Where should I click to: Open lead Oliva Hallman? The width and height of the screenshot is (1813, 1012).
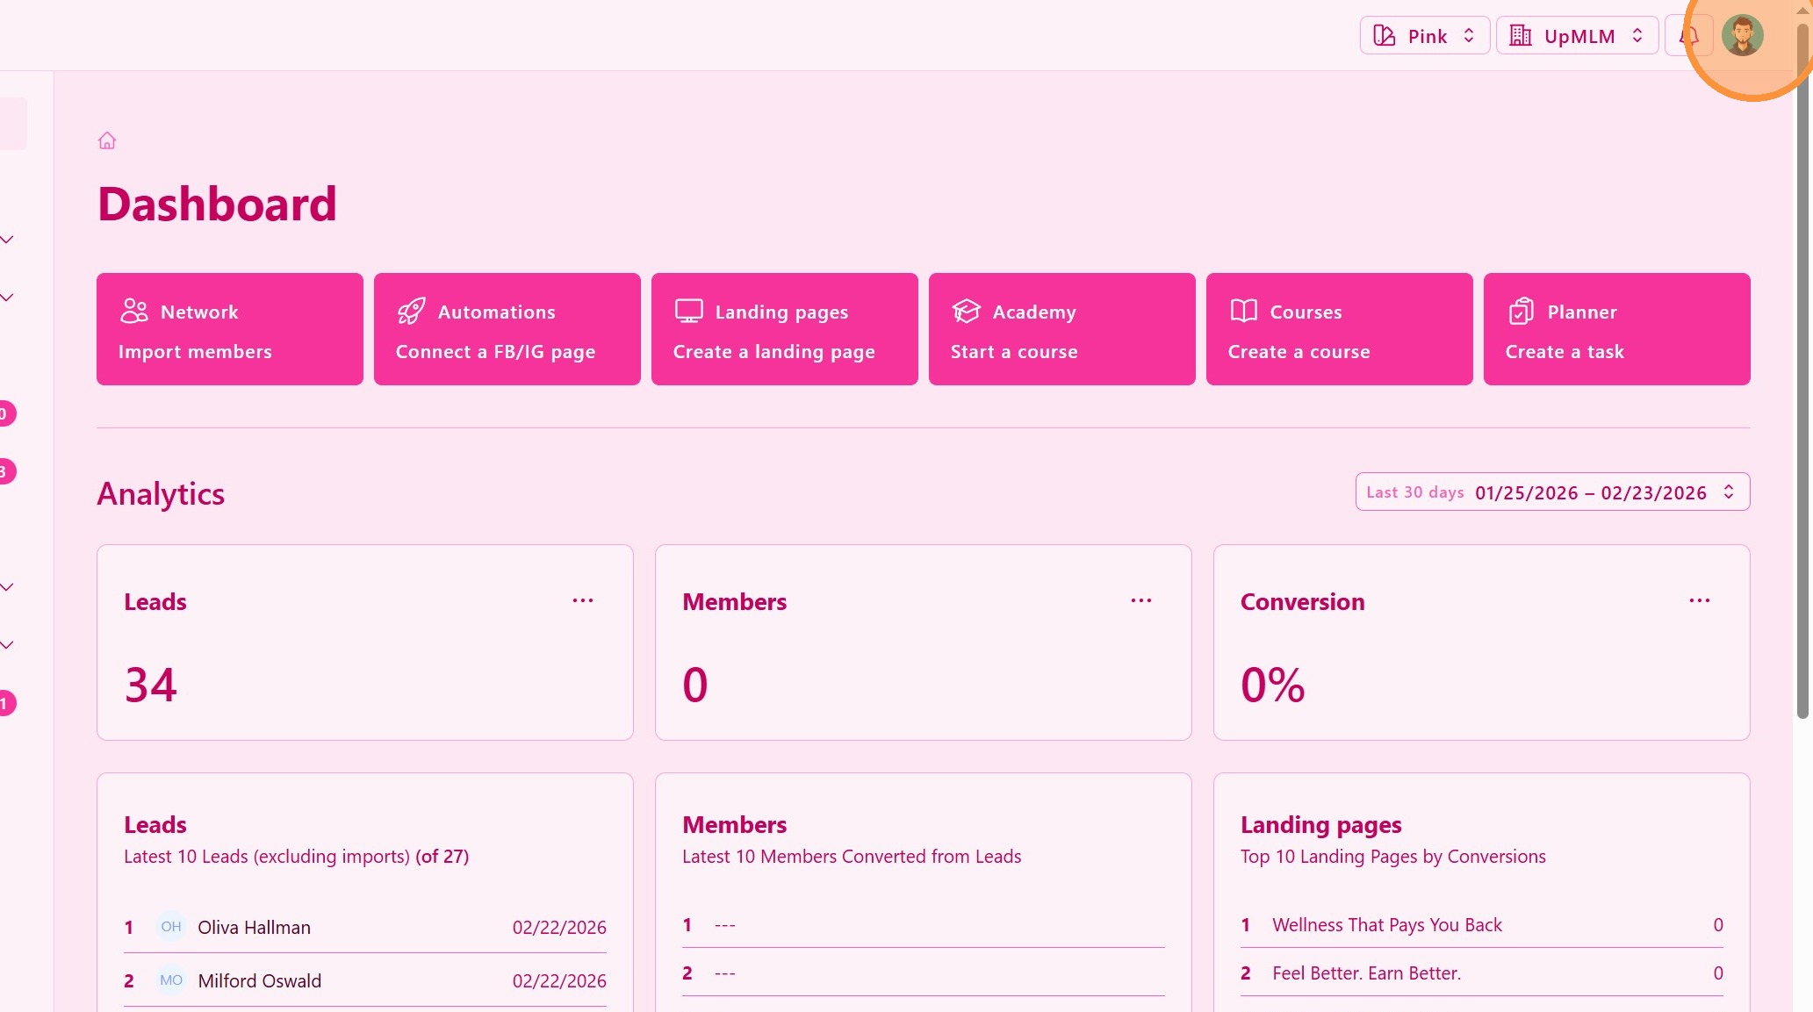[x=254, y=928]
